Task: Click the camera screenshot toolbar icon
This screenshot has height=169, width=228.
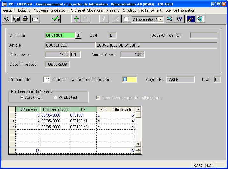Action: [x=16, y=19]
